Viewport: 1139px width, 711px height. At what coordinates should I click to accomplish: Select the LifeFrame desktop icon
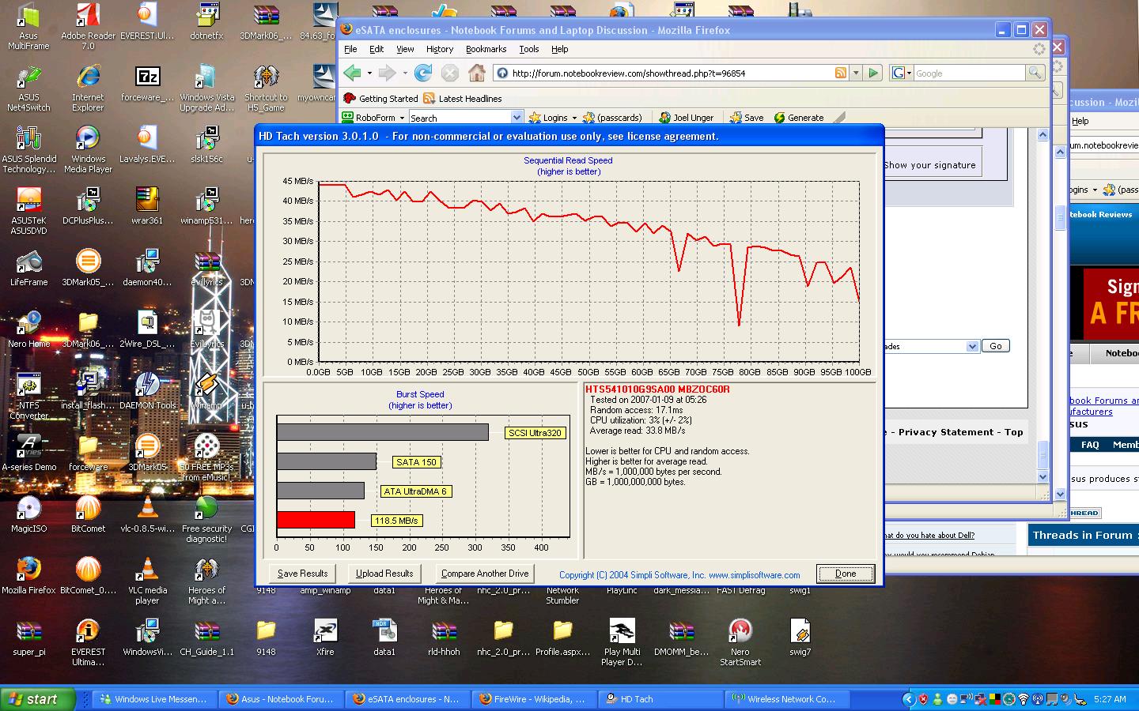(x=28, y=268)
